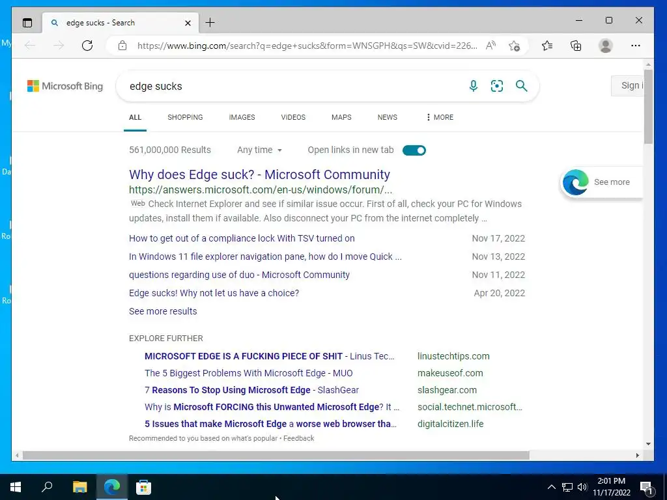Open 'questions regarding use of duo' link
Screen dimensions: 667x500
[239, 275]
